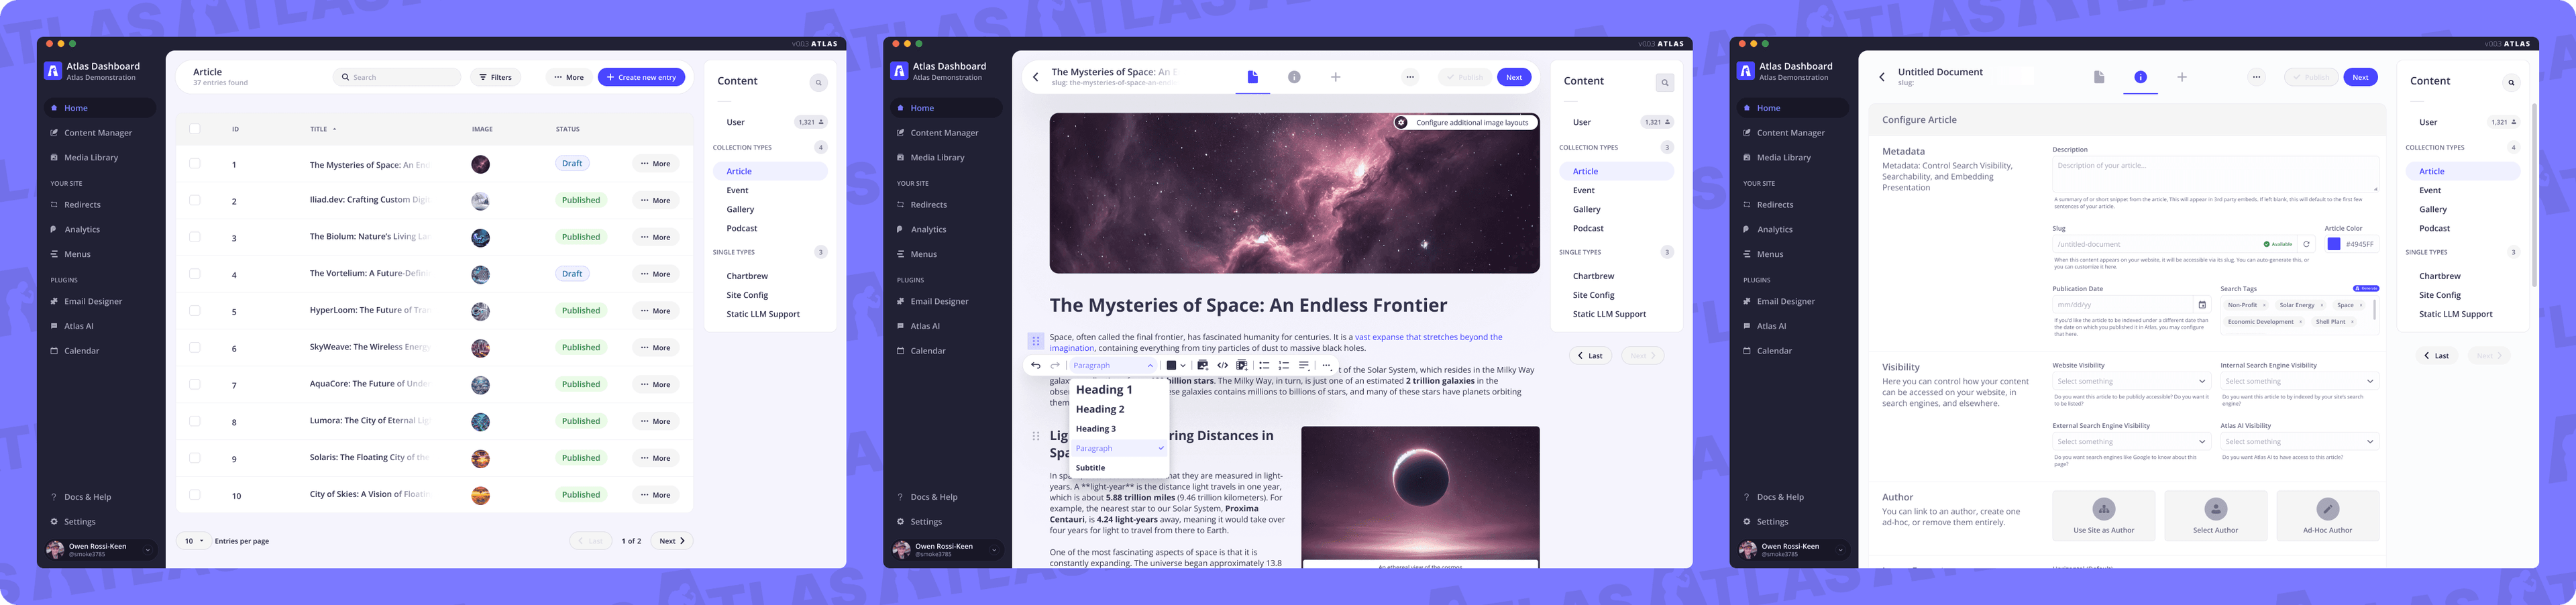Expand the Atlas AI Visibility dropdown

point(2298,442)
